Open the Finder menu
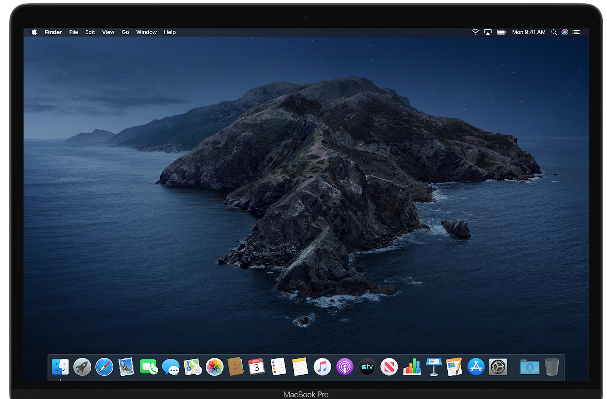607x399 pixels. pyautogui.click(x=53, y=32)
